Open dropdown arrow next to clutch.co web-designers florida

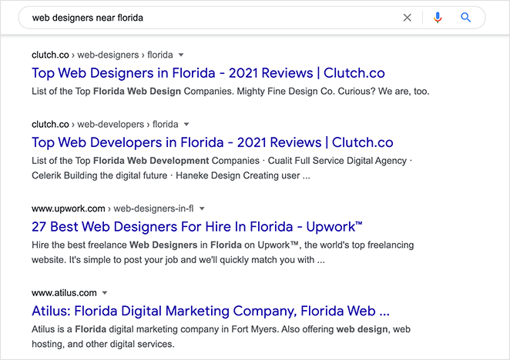pos(181,55)
